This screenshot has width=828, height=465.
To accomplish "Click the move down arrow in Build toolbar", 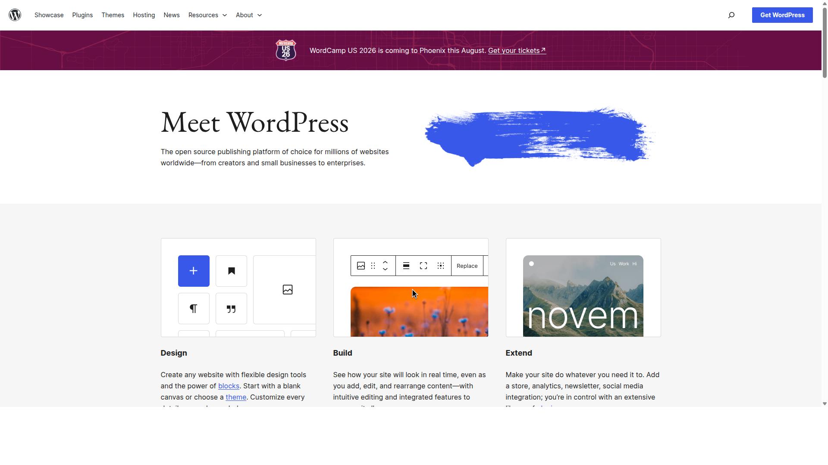I will click(x=386, y=269).
